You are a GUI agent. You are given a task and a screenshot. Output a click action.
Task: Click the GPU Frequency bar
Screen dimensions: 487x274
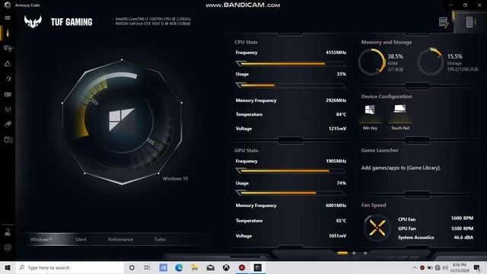(291, 170)
